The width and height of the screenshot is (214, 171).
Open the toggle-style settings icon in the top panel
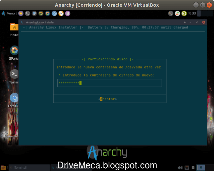(178, 13)
